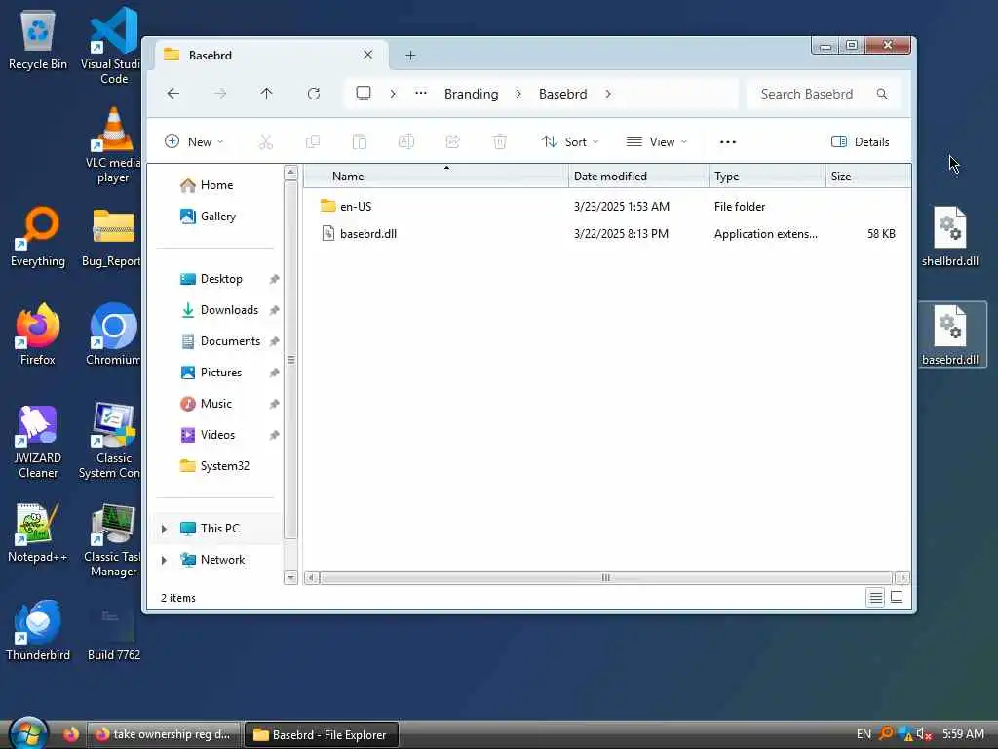Select the basebrd.dll desktop icon

(950, 335)
